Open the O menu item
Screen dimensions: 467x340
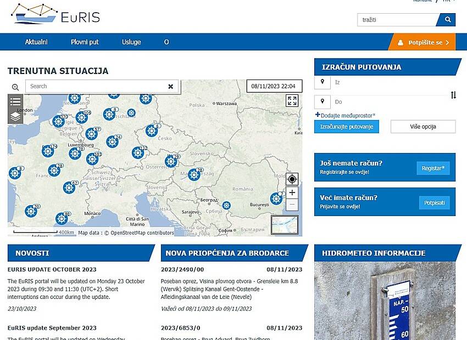pyautogui.click(x=166, y=42)
